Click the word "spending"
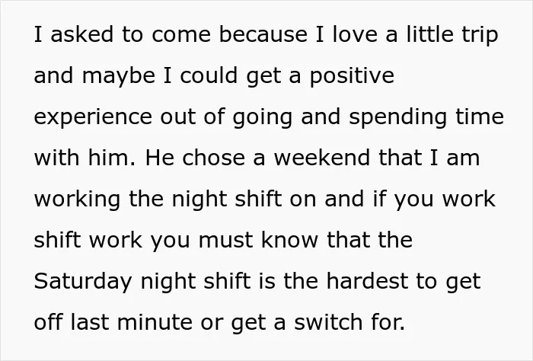The image size is (533, 361). tap(397, 117)
